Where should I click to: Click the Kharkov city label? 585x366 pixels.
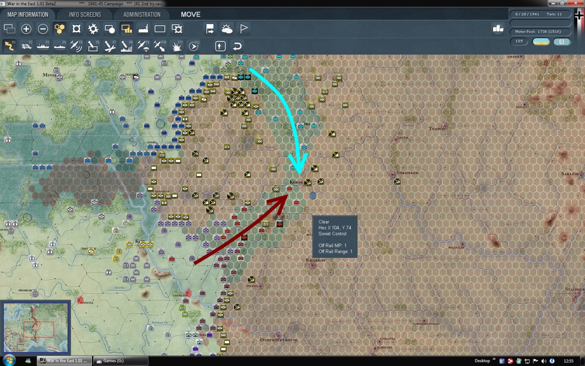click(316, 260)
